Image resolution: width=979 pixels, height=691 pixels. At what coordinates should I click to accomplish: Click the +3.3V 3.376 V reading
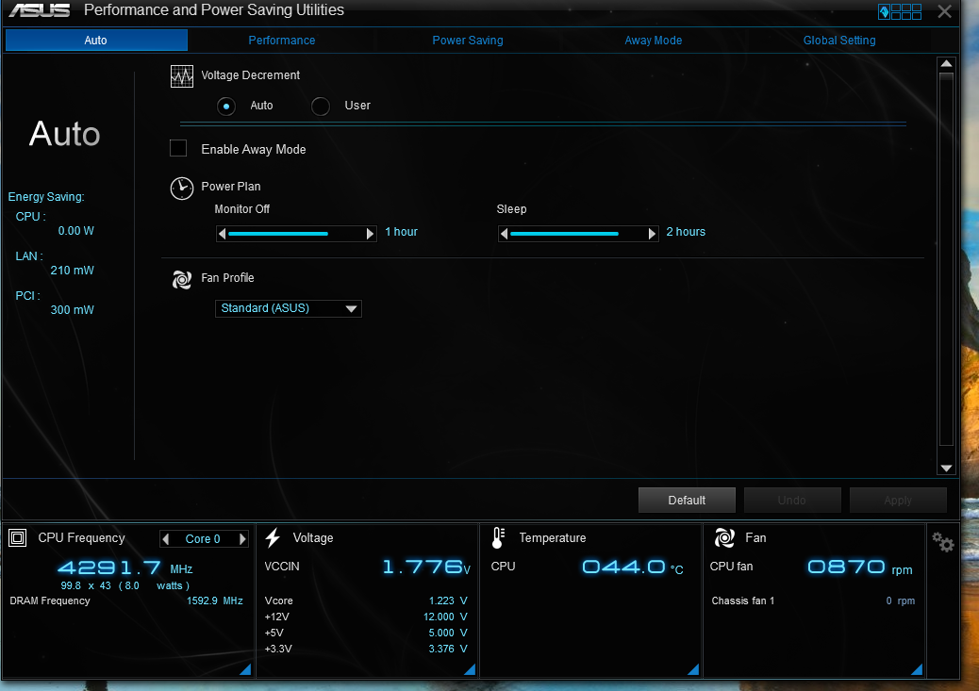pyautogui.click(x=448, y=650)
